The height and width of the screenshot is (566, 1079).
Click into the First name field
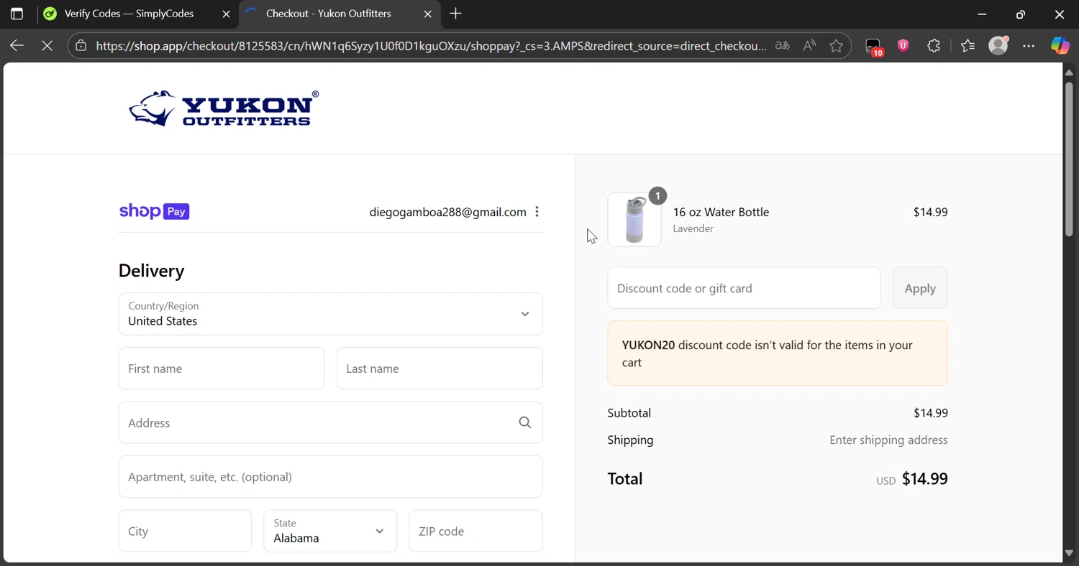click(222, 368)
